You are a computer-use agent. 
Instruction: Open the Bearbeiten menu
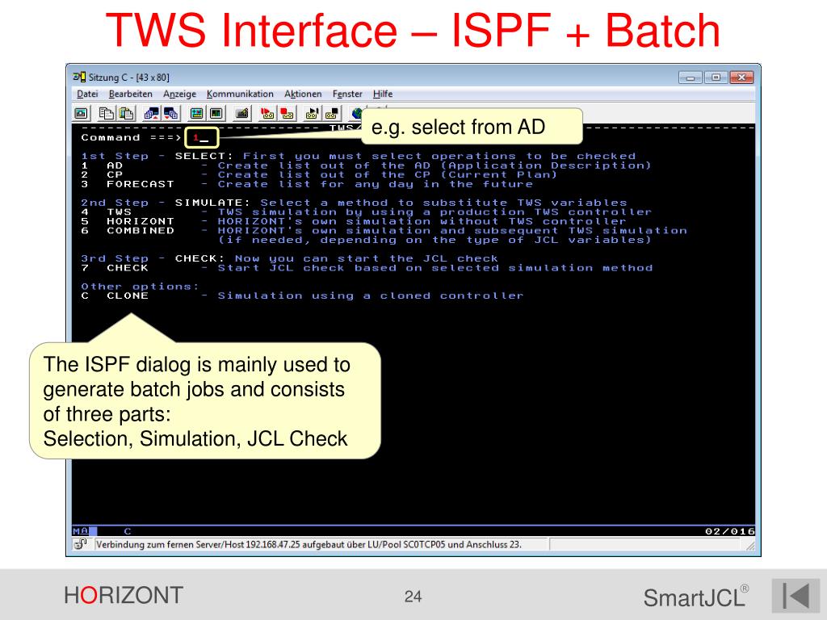(130, 94)
